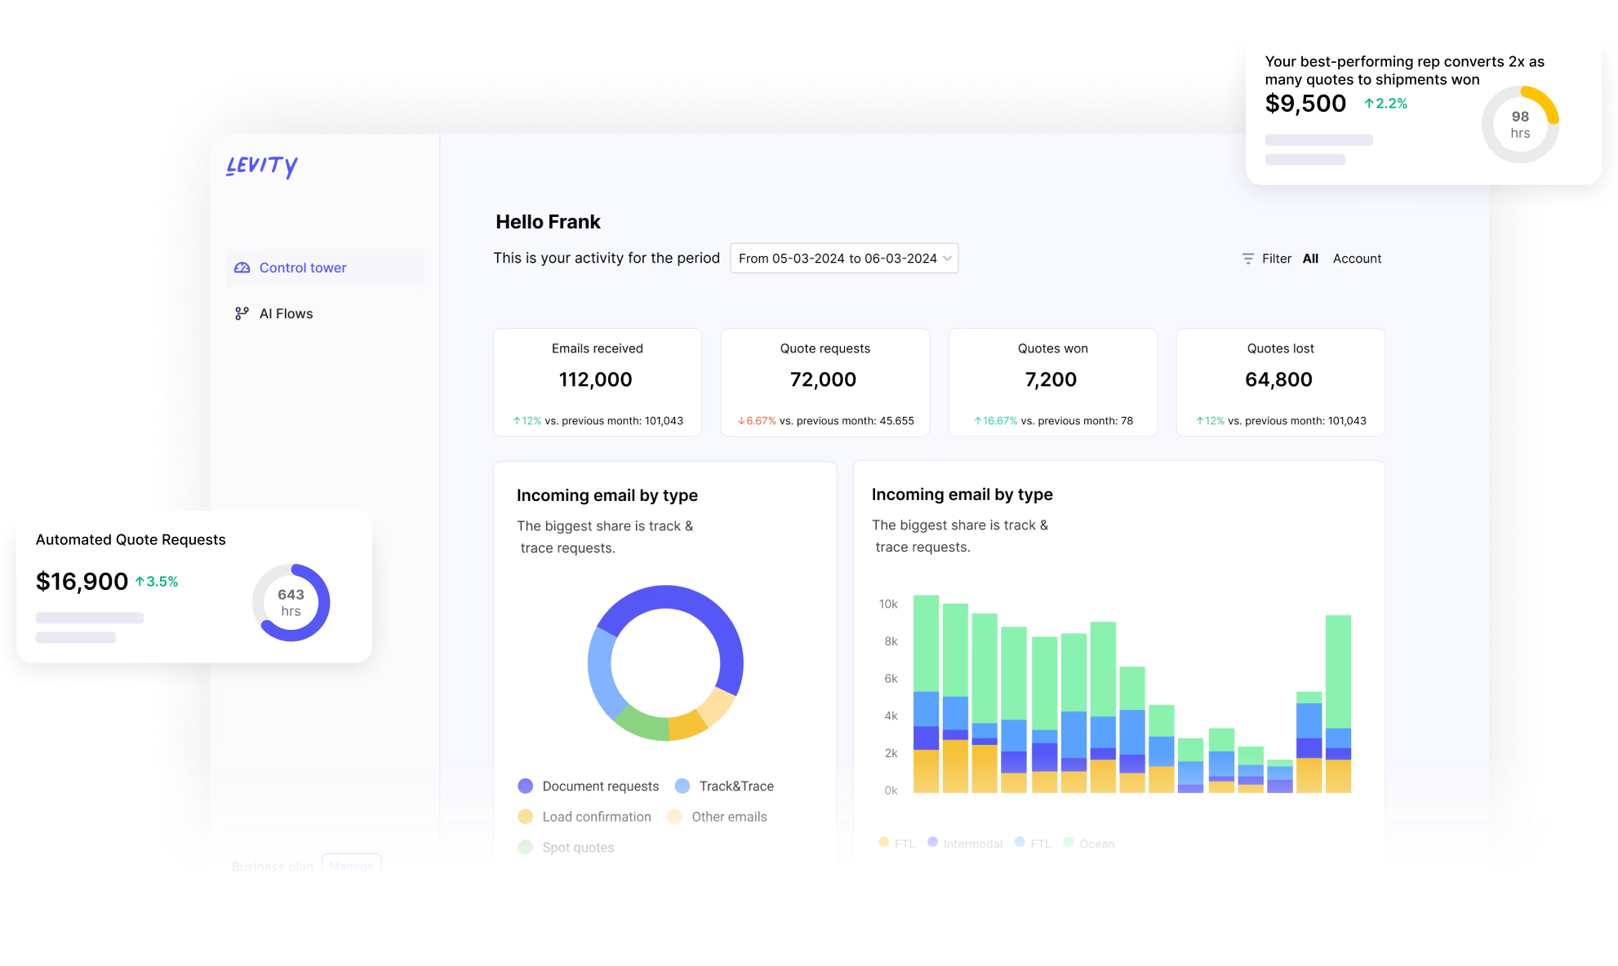Click the Levity logo
This screenshot has width=1618, height=966.
click(x=261, y=166)
